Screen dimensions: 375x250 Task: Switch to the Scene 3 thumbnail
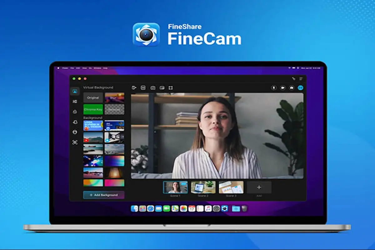(x=231, y=187)
